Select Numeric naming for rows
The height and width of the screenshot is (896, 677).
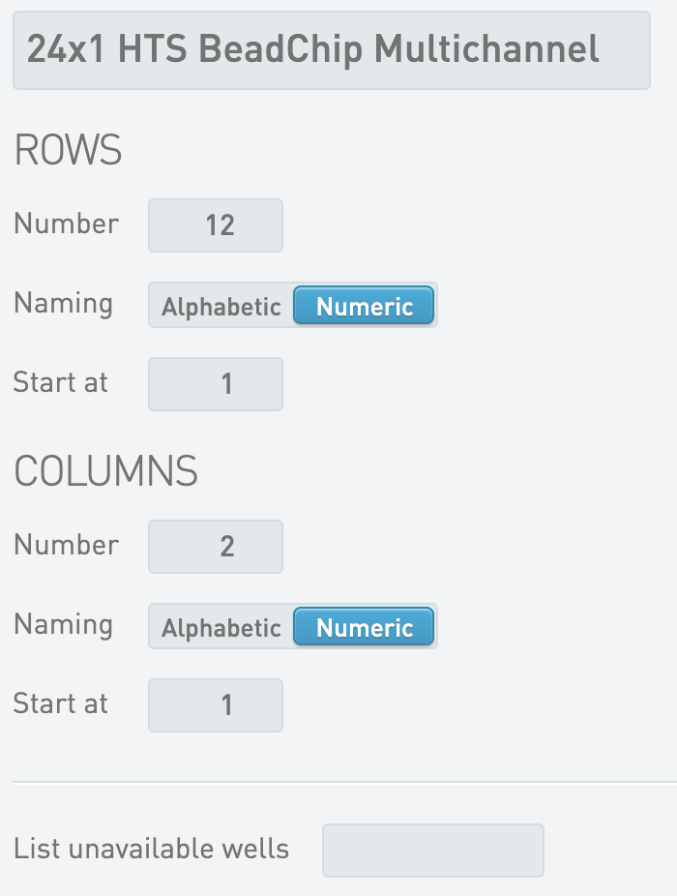click(x=365, y=307)
